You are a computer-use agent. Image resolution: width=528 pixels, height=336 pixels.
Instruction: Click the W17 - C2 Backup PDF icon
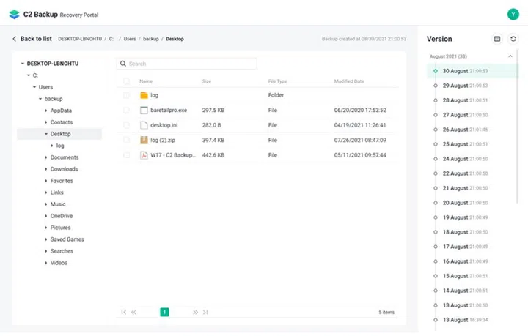point(144,155)
